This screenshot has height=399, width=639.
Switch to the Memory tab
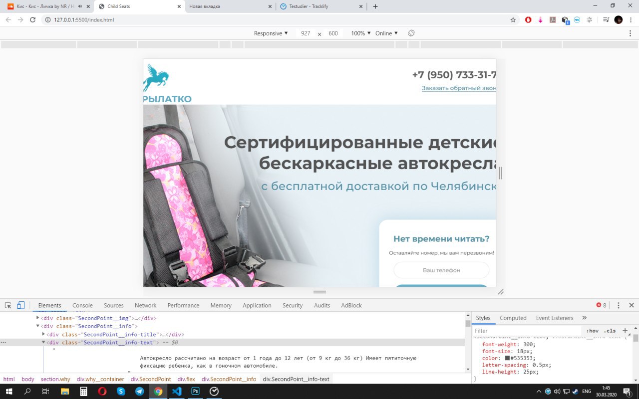point(221,305)
